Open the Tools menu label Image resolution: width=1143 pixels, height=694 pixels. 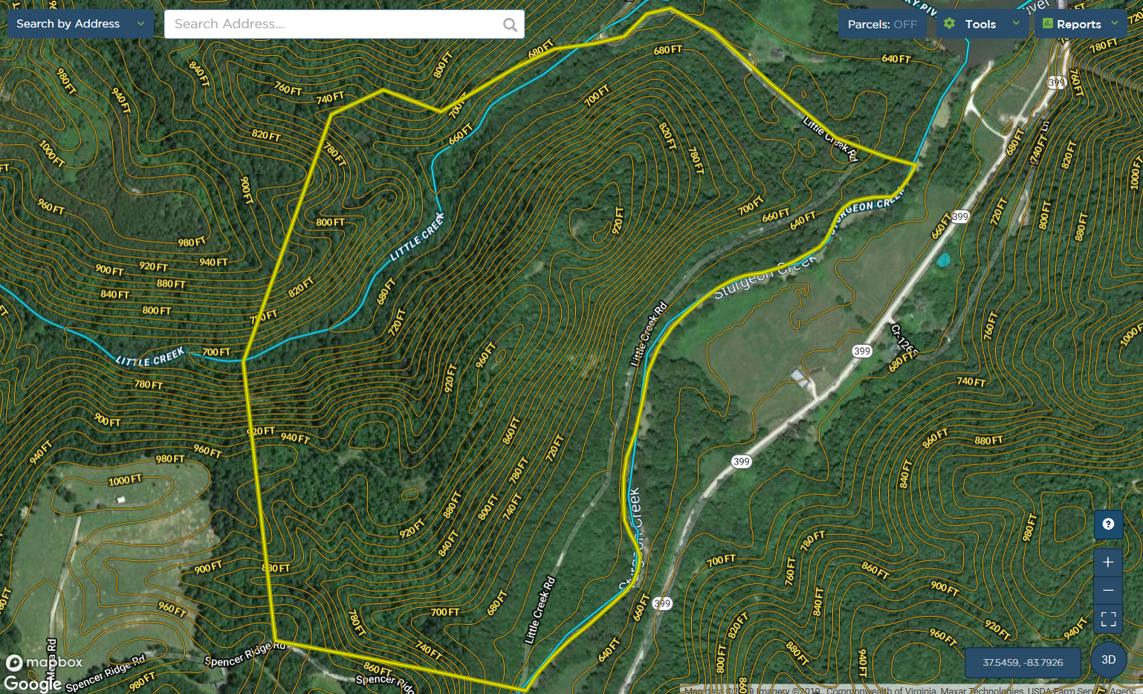980,25
